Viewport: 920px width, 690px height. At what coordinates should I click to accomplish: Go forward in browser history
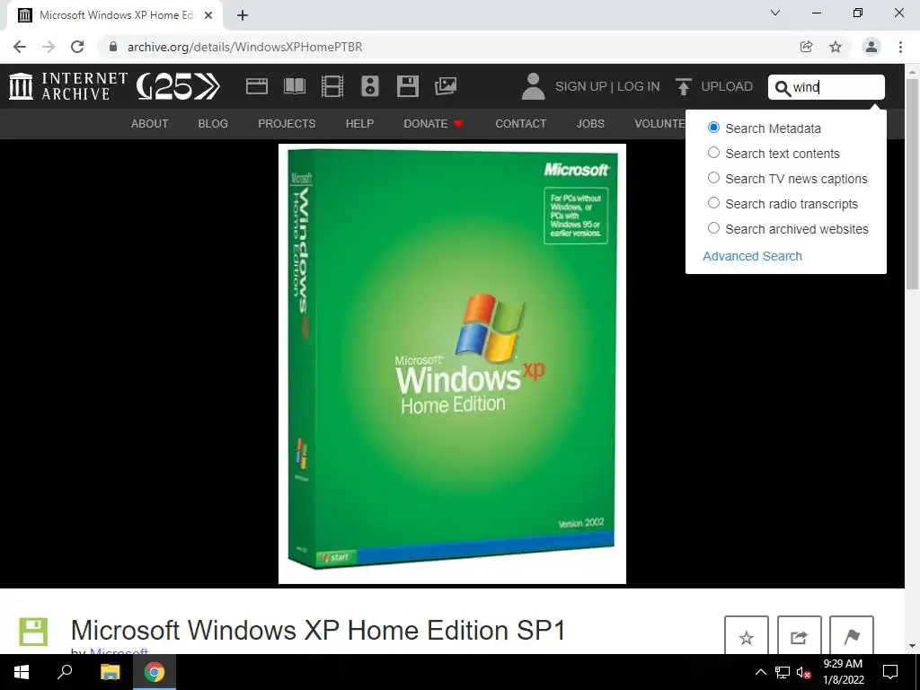pyautogui.click(x=49, y=47)
